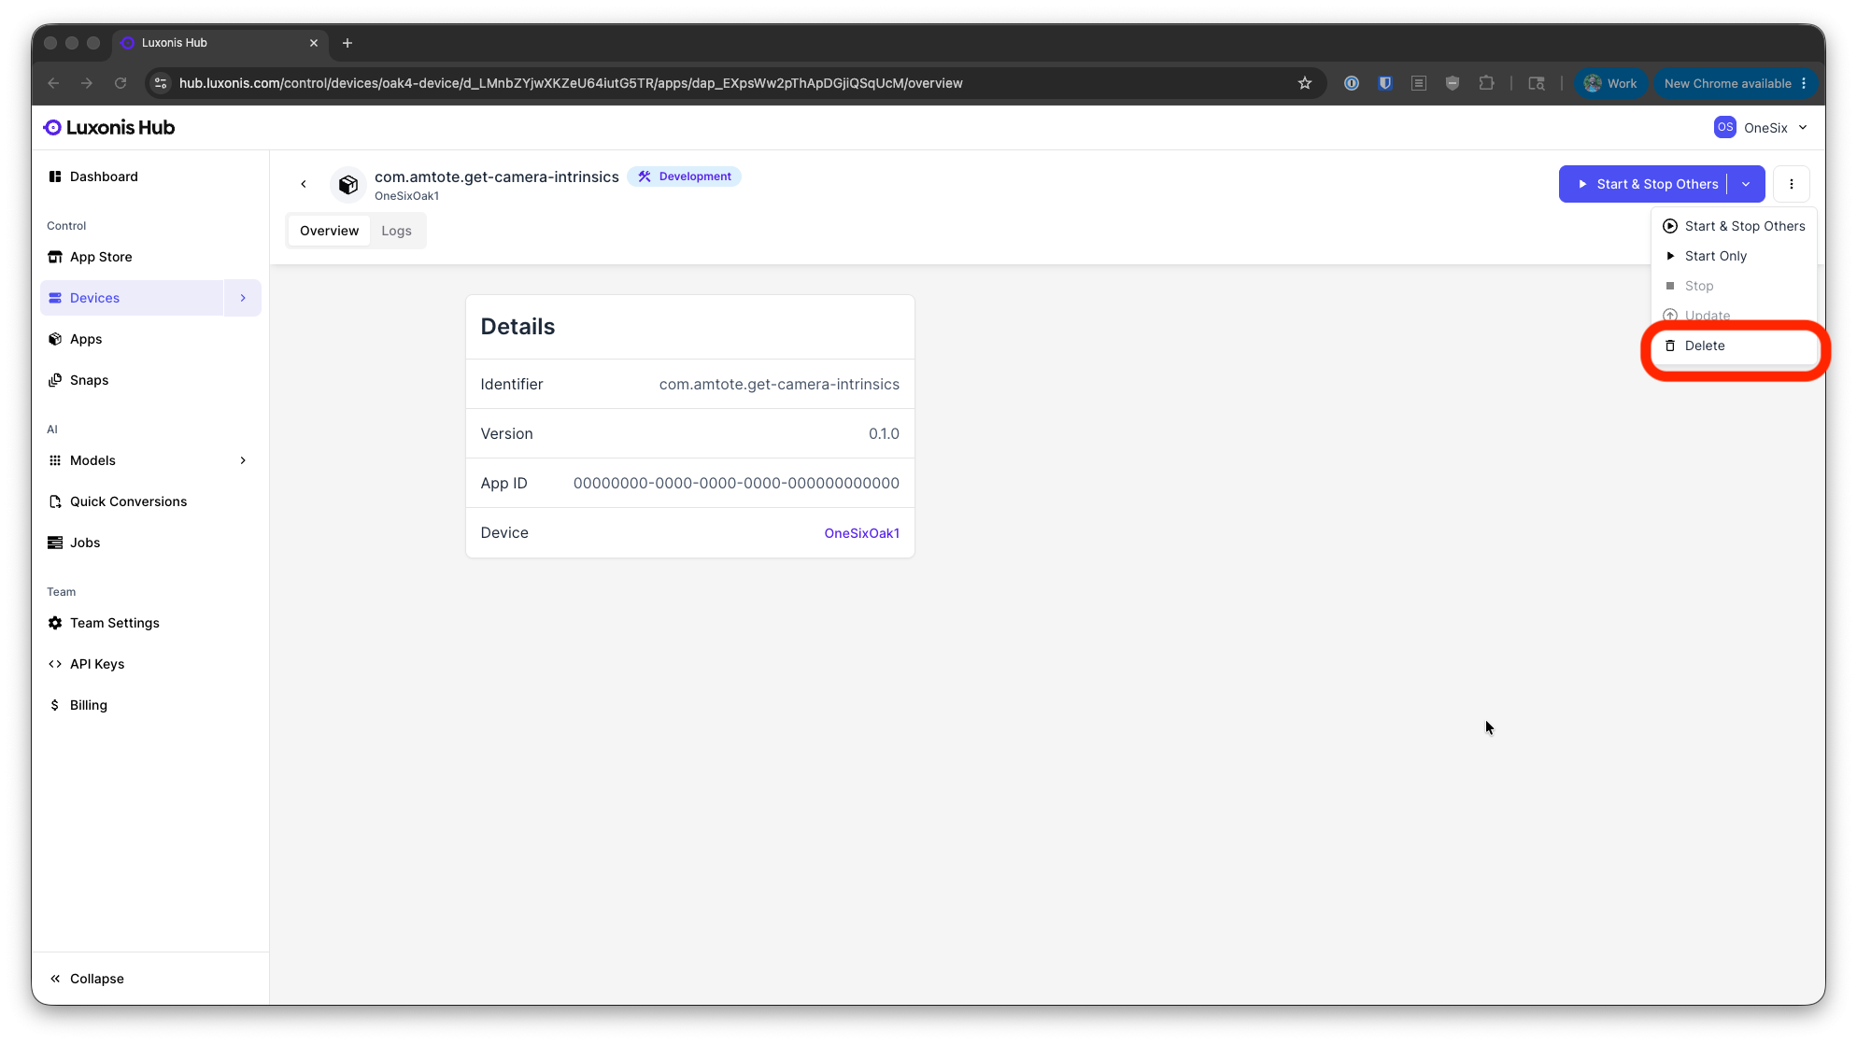Choose Start & Stop Others menu item
The width and height of the screenshot is (1857, 1044).
[x=1735, y=226]
